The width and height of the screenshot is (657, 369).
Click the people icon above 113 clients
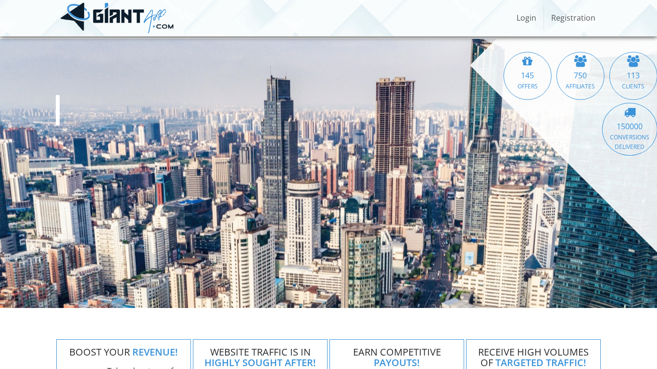[x=633, y=61]
